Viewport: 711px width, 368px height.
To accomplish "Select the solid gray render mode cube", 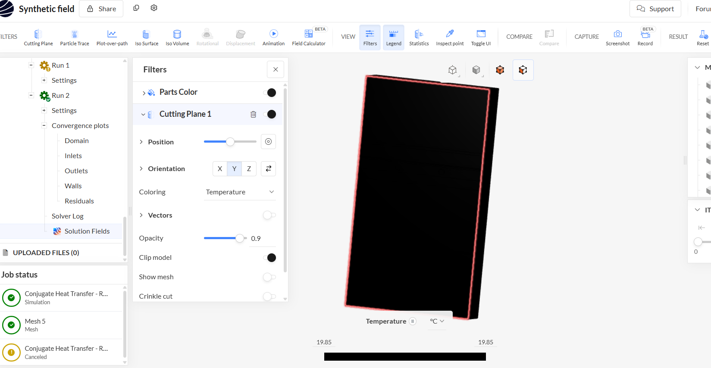I will coord(476,70).
